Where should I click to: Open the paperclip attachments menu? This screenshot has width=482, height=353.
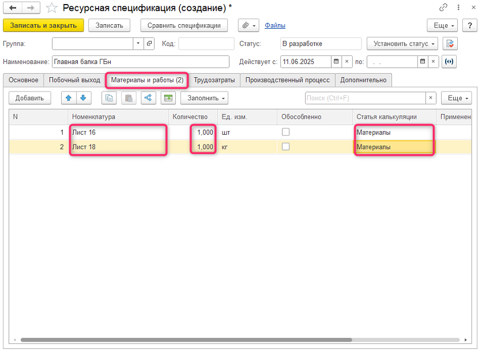(x=248, y=25)
